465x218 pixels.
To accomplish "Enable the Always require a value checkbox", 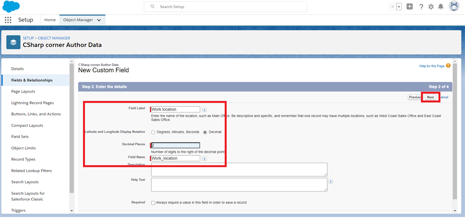I will (153, 203).
